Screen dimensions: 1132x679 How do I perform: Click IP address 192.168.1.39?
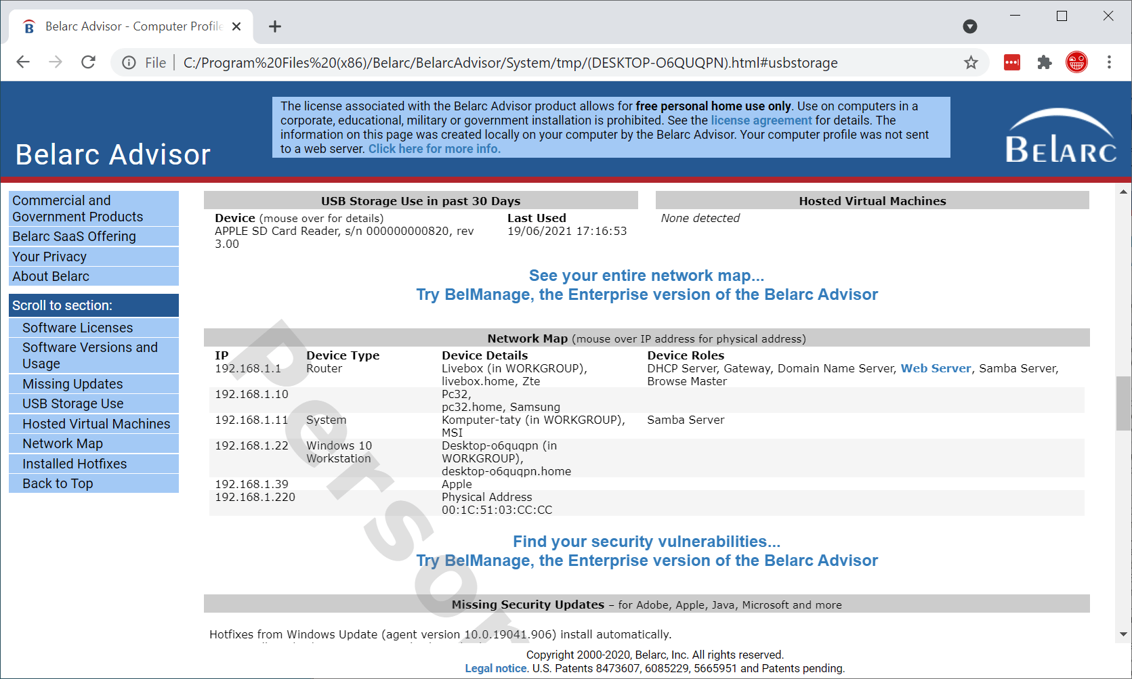pos(251,484)
